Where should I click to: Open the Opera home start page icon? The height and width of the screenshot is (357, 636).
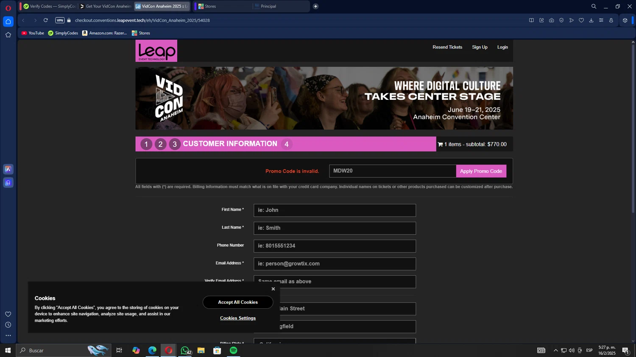click(8, 22)
